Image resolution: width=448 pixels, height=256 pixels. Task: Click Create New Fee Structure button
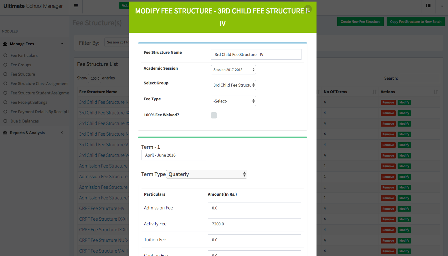(x=360, y=22)
